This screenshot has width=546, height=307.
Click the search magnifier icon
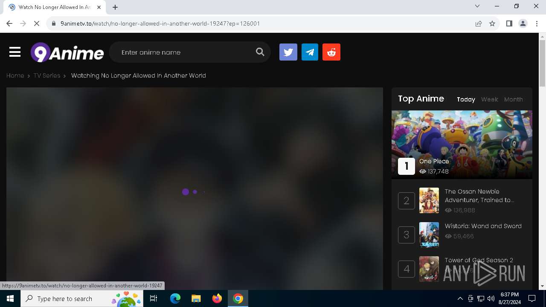260,52
